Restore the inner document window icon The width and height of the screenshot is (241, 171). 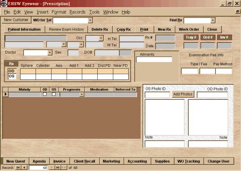[238, 12]
